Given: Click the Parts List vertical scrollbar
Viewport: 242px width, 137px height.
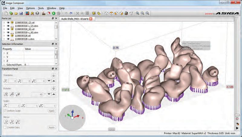Looking at the screenshot, I should [x=56, y=30].
